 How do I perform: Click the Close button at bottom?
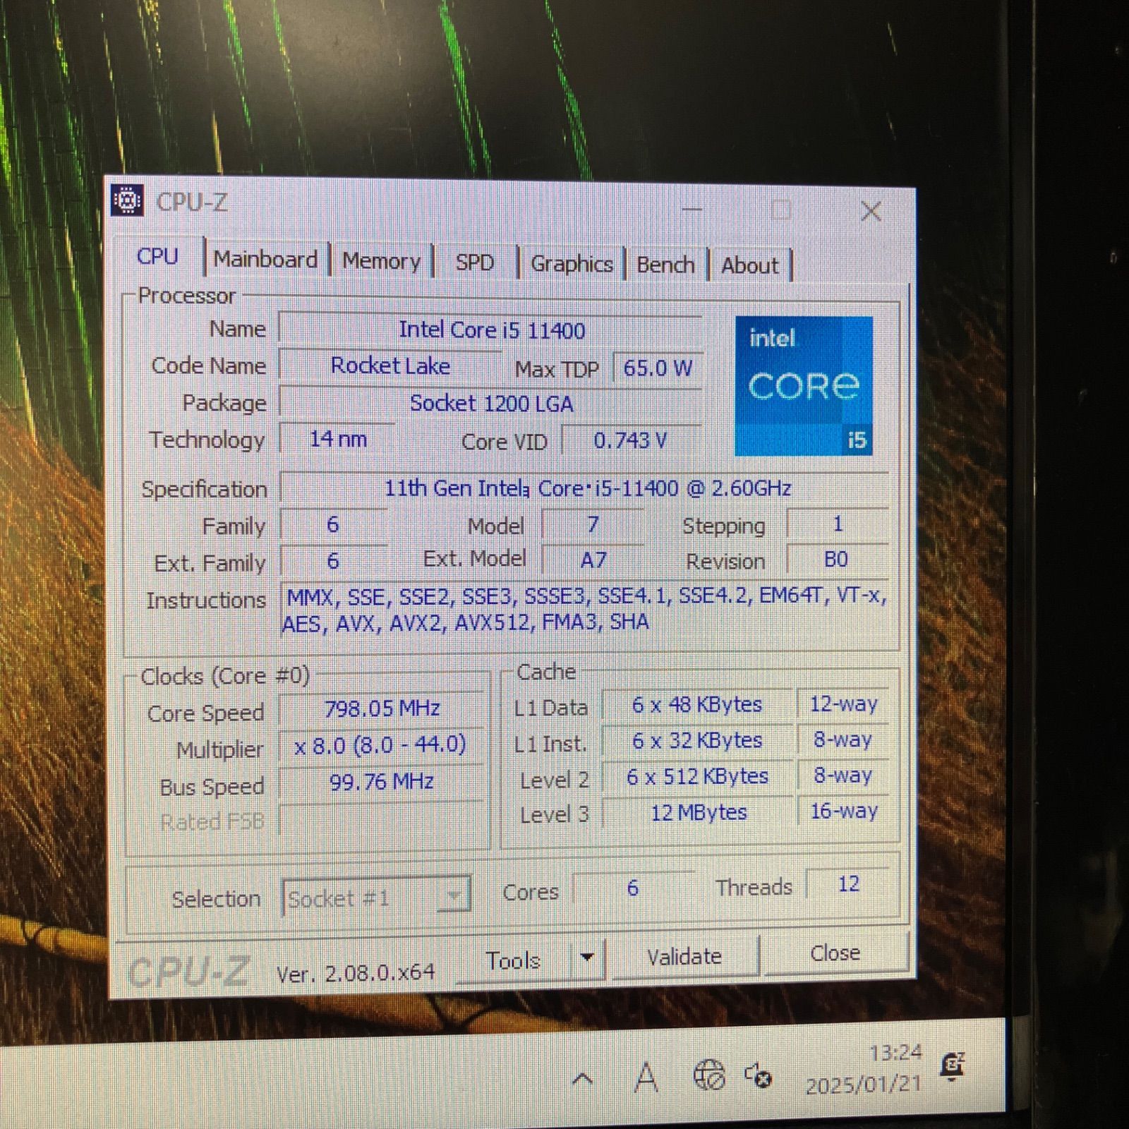point(835,953)
